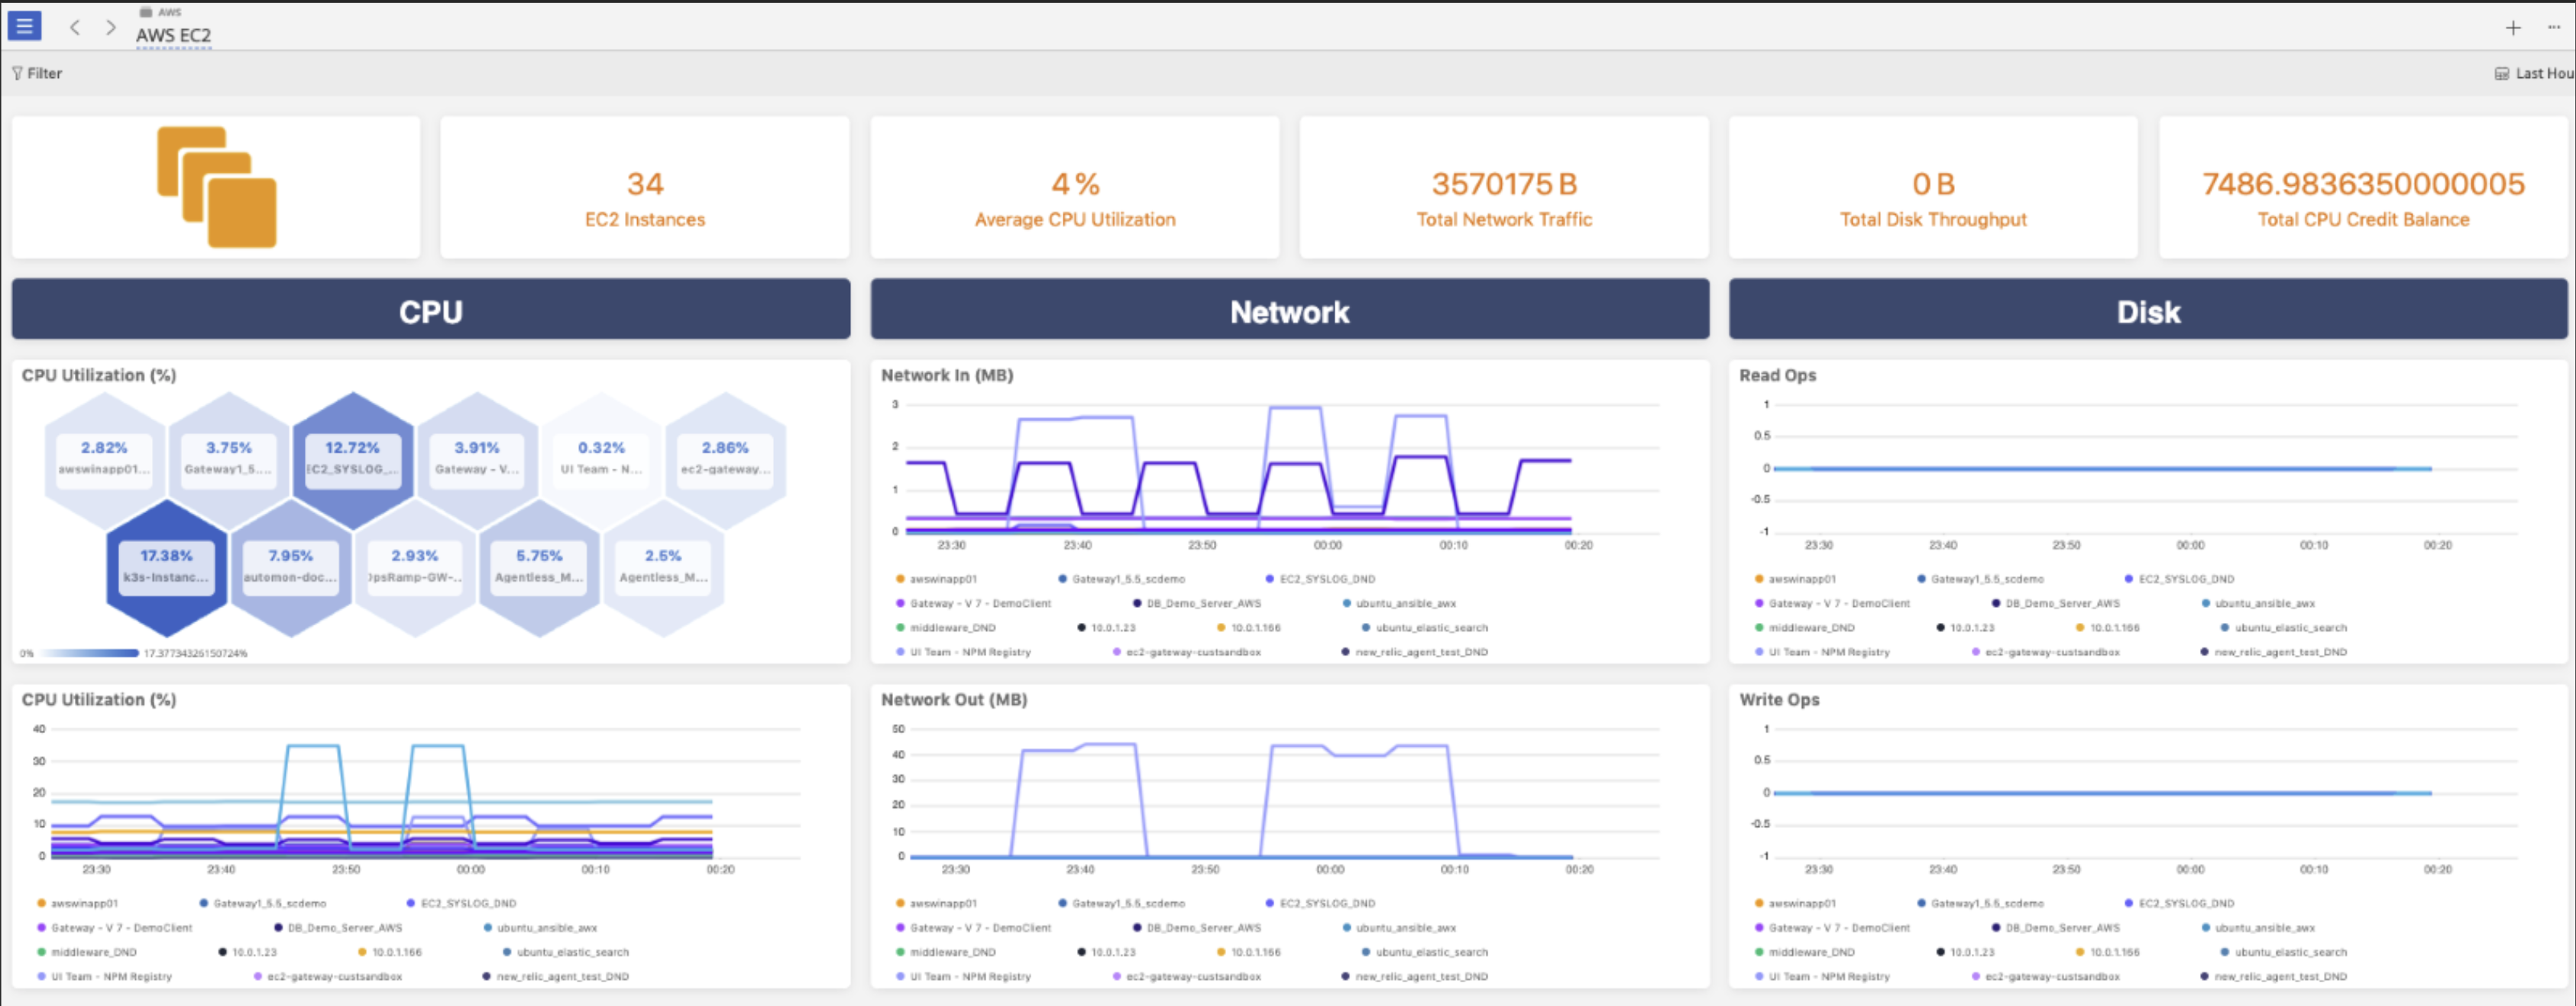Viewport: 2576px width, 1006px height.
Task: Select the 17.38% k3s-Instance hexagon
Action: (x=166, y=566)
